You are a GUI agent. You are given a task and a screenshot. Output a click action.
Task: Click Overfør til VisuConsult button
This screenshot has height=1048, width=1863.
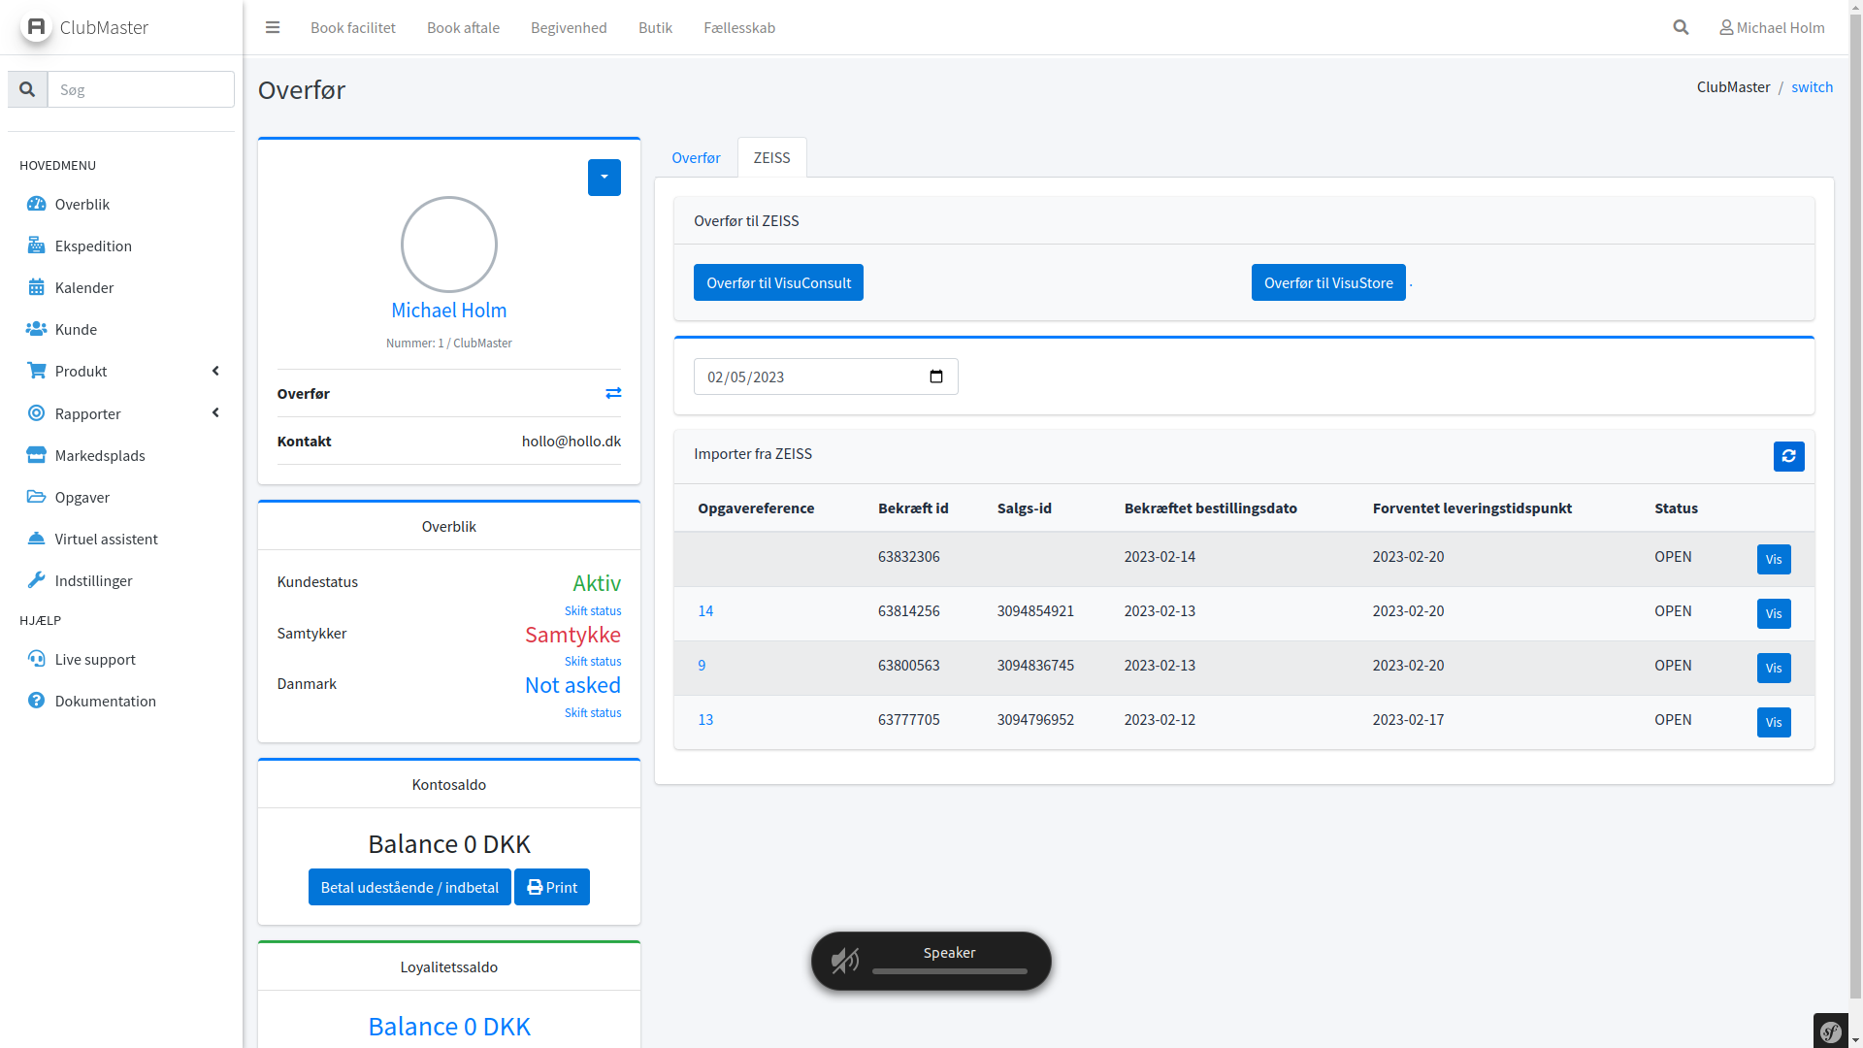(x=778, y=282)
